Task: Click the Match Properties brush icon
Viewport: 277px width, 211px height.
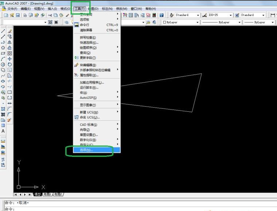Action: pos(67,15)
